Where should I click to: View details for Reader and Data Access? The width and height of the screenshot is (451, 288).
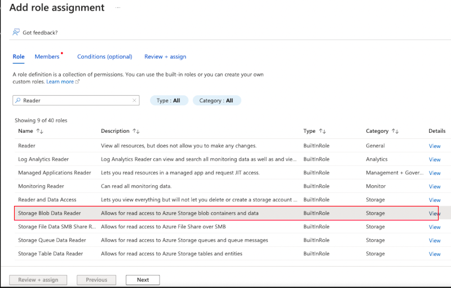click(x=434, y=200)
